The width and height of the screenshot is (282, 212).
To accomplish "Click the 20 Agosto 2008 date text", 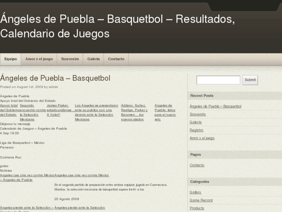I will click(67, 199).
